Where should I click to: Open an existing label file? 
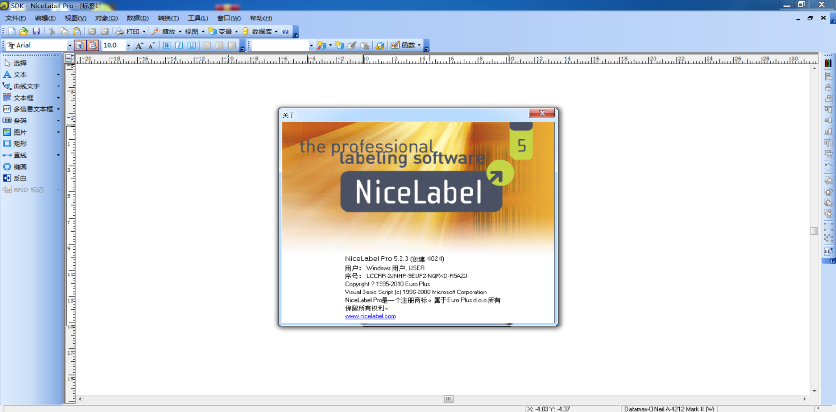pos(24,32)
